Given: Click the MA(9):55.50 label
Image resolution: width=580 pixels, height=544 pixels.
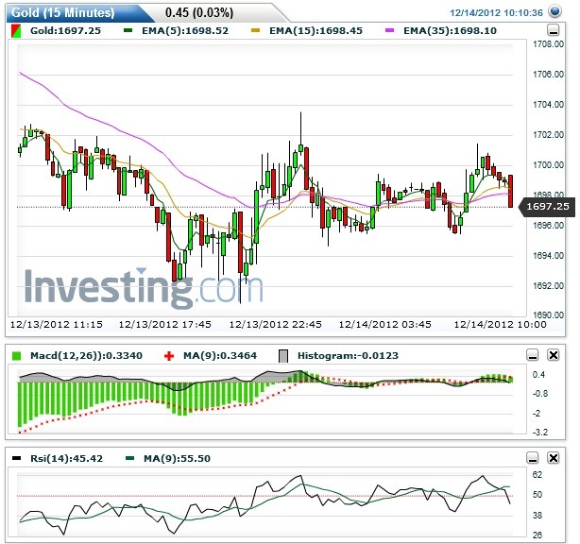Looking at the screenshot, I should 178,459.
